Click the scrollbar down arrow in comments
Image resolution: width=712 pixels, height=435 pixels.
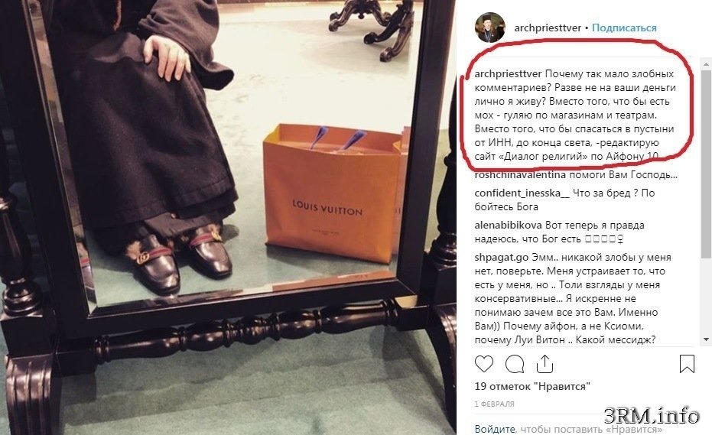[x=706, y=339]
